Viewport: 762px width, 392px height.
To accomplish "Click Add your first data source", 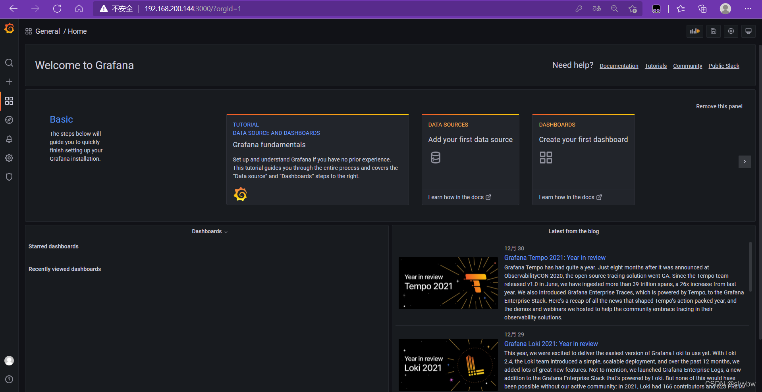I will (x=470, y=140).
